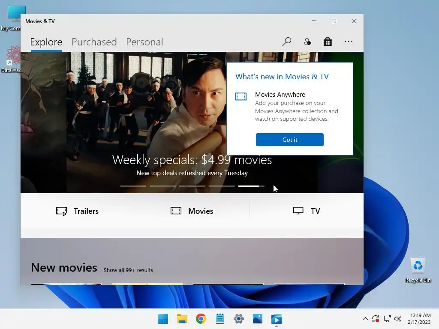
Task: Select the Recycle Bin desktop icon
Action: click(x=418, y=270)
